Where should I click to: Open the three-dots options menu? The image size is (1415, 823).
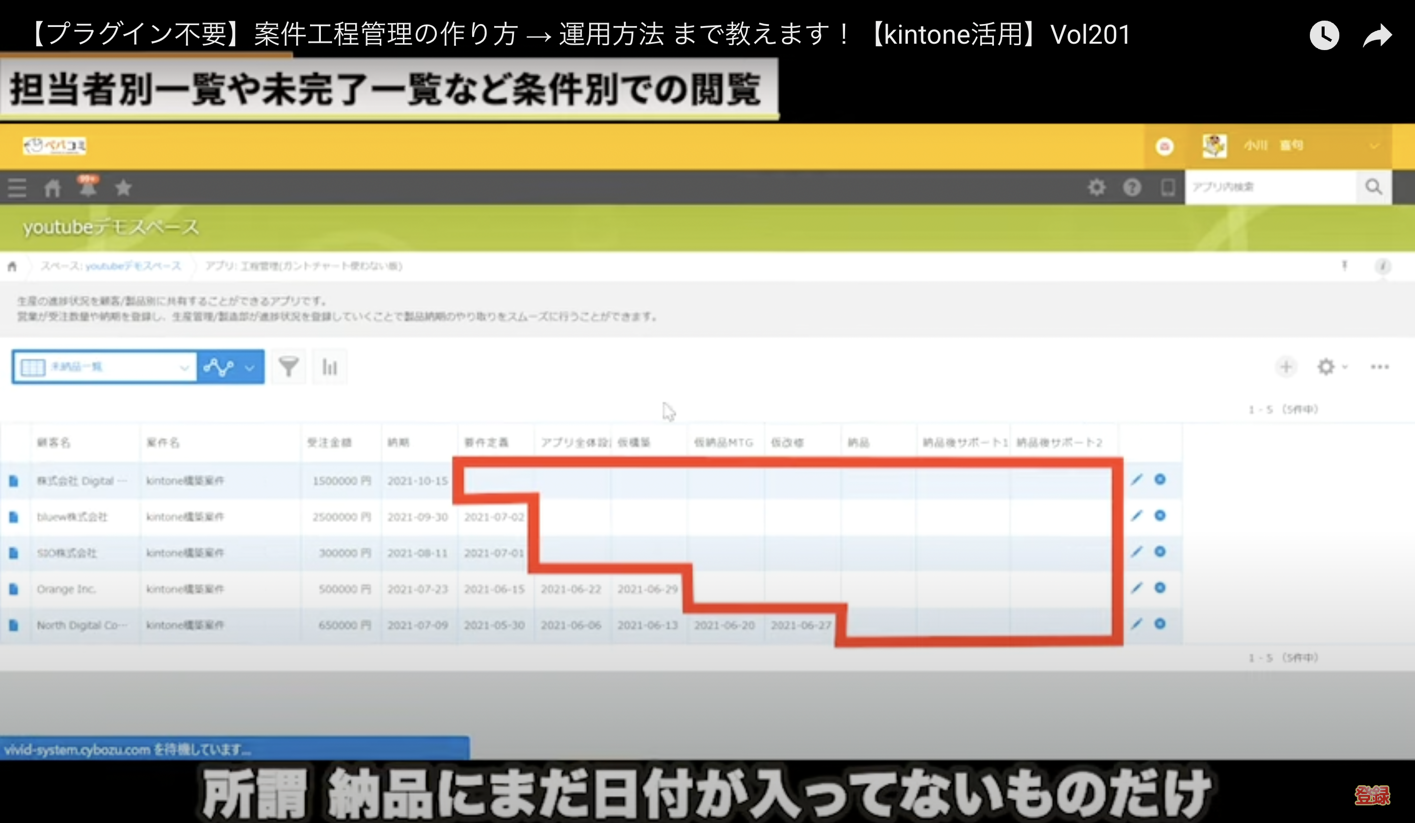[1379, 367]
